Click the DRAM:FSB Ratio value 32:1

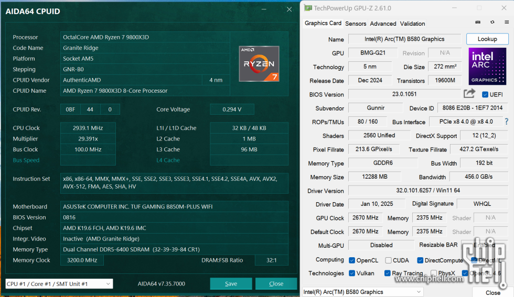coord(272,260)
